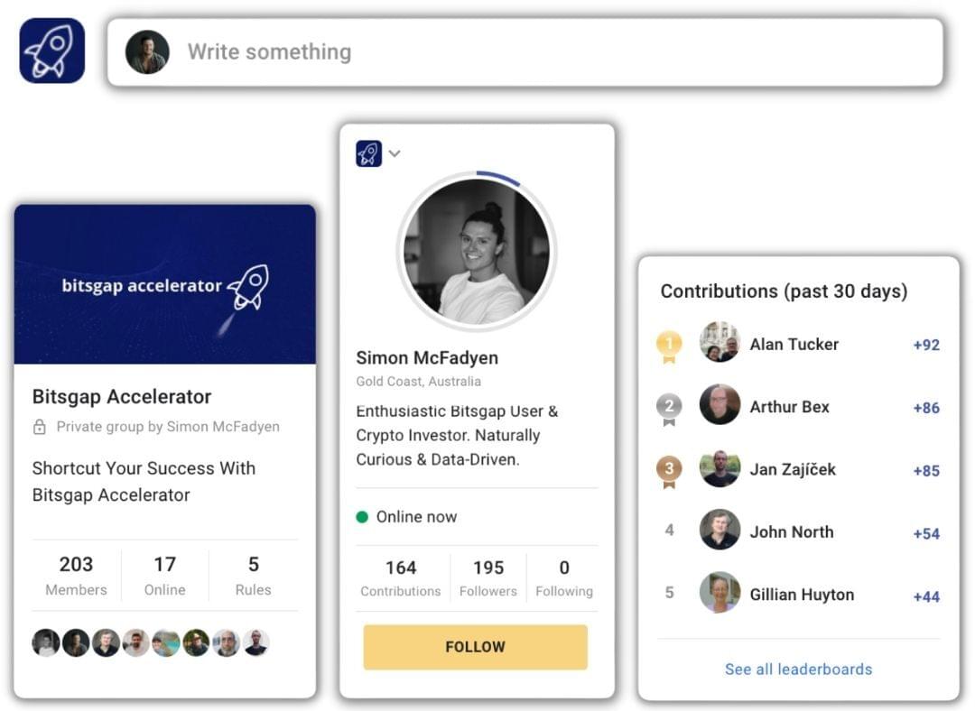View the 5 Rules section
This screenshot has width=975, height=711.
click(x=253, y=576)
